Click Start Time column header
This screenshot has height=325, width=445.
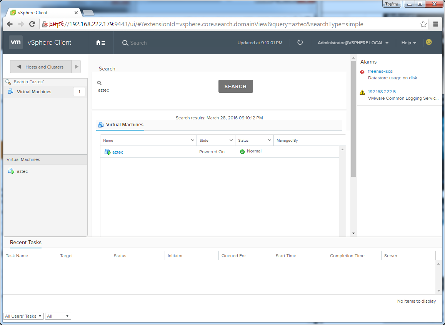(x=300, y=256)
